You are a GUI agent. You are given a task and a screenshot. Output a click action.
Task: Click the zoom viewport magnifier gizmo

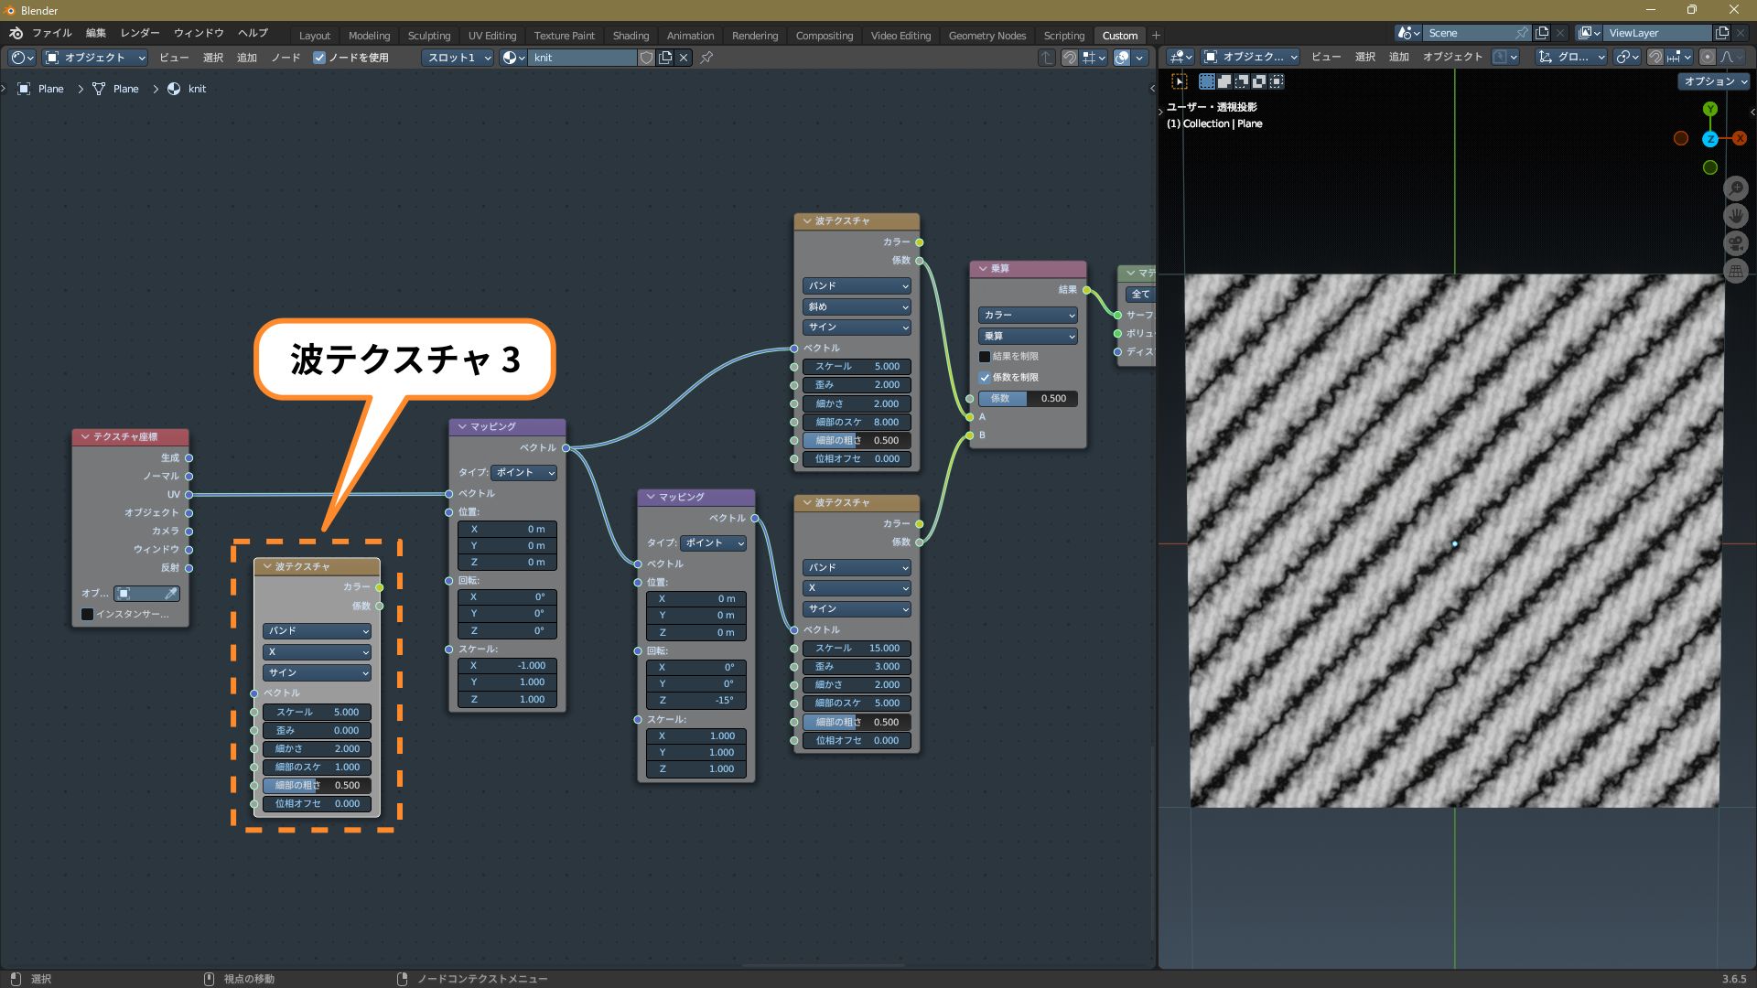coord(1736,188)
